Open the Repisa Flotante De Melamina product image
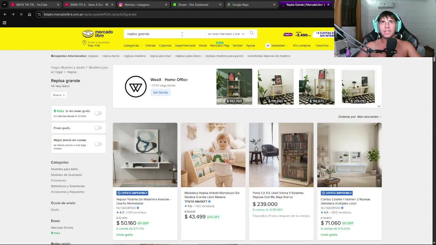 [145, 155]
